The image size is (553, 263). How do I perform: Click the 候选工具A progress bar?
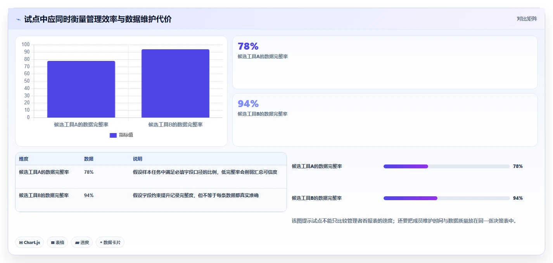coord(446,166)
